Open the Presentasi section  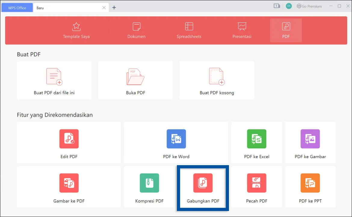point(242,30)
